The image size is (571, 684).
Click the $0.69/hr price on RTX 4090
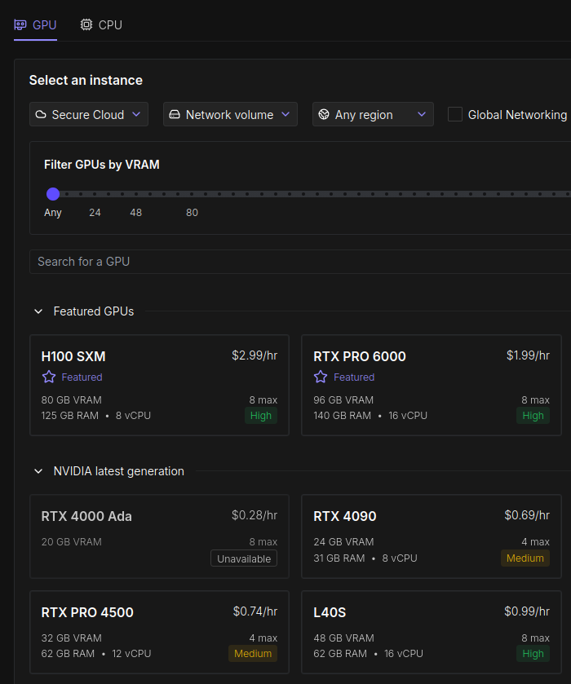527,515
